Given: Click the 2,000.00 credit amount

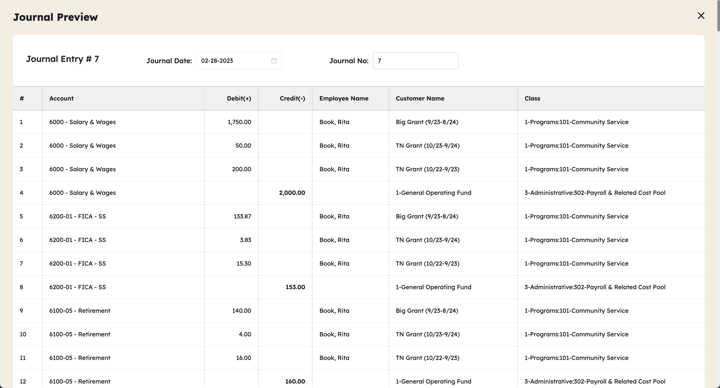Looking at the screenshot, I should click(x=292, y=193).
